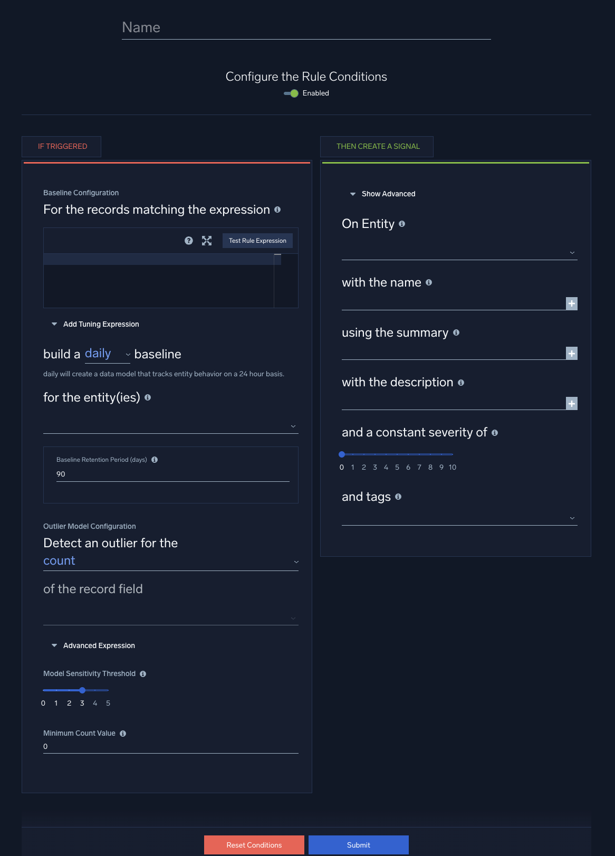Click the help question mark icon in expression editor
This screenshot has height=856, width=615.
pos(189,241)
